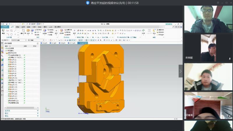This screenshot has height=131, width=233.
Task: Select the Extrude tool icon
Action: [28, 31]
